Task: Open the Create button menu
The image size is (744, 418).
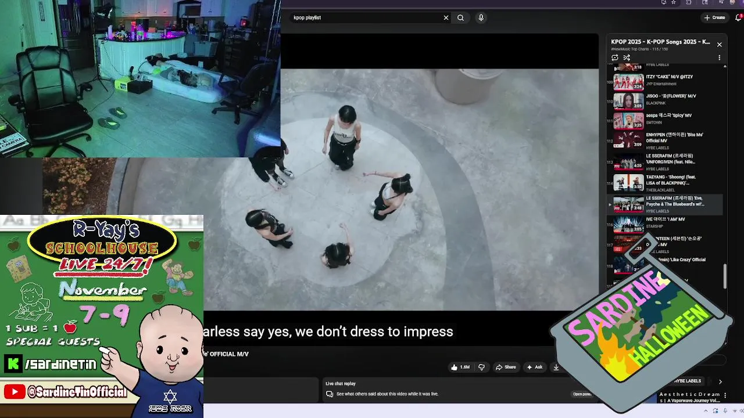Action: point(714,17)
